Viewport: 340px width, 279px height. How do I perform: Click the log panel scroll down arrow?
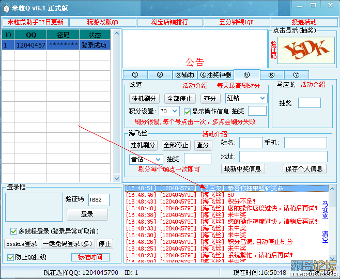tap(332, 258)
